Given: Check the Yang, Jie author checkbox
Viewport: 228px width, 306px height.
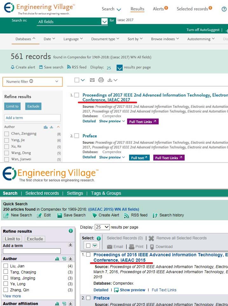Looking at the screenshot, I should (x=7, y=140).
